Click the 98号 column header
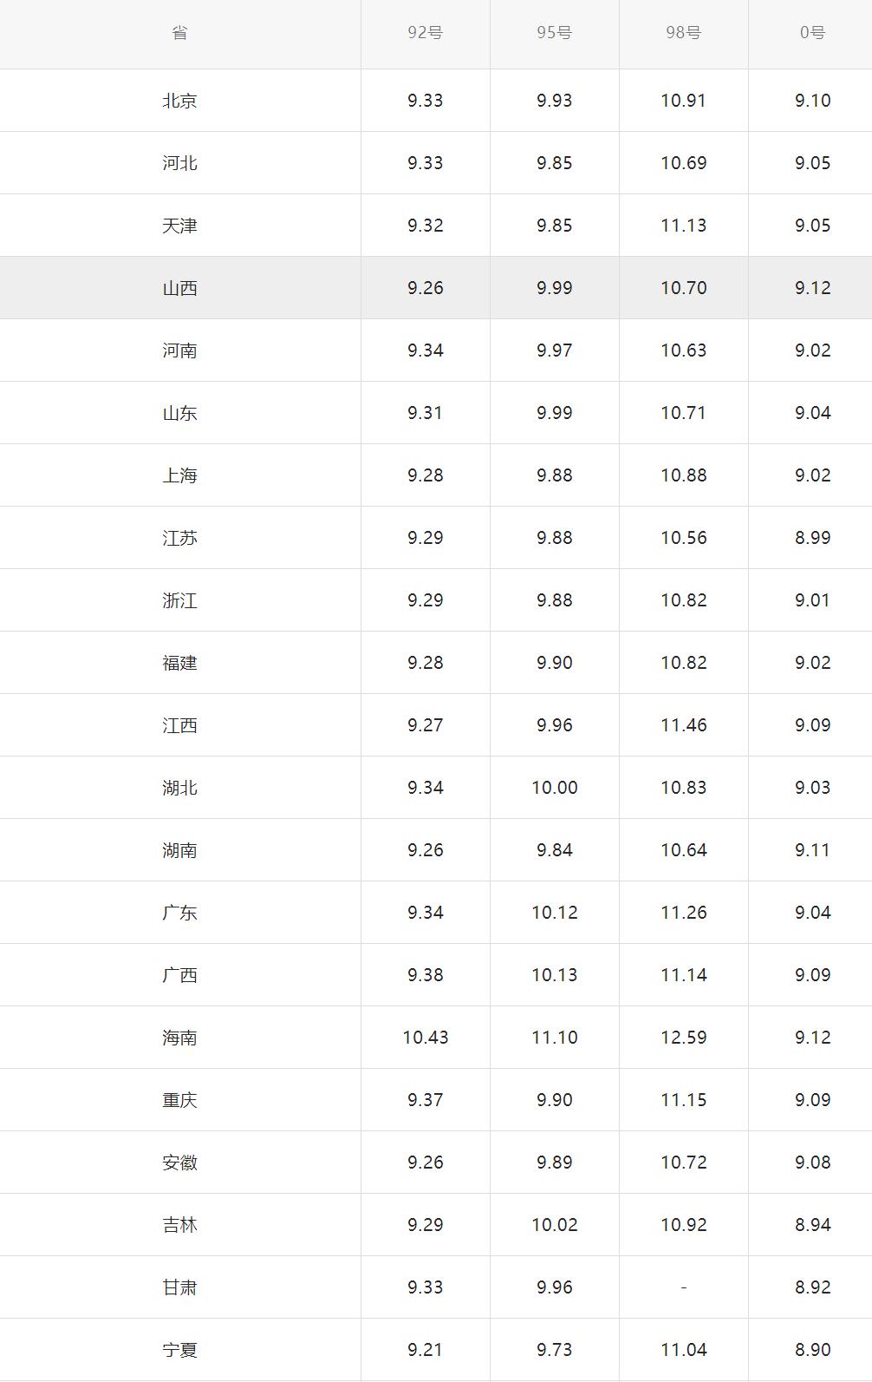The image size is (872, 1382). [684, 33]
